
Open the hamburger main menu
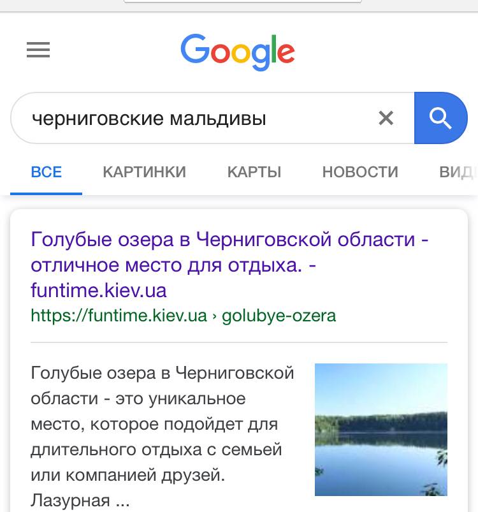pos(38,50)
